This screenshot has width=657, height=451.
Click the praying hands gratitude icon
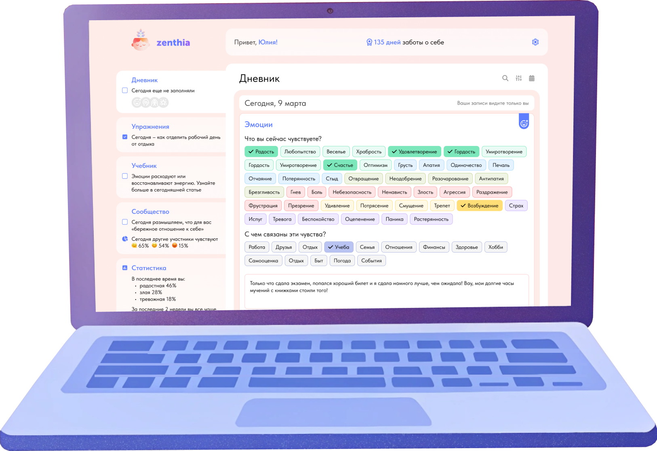tap(155, 103)
